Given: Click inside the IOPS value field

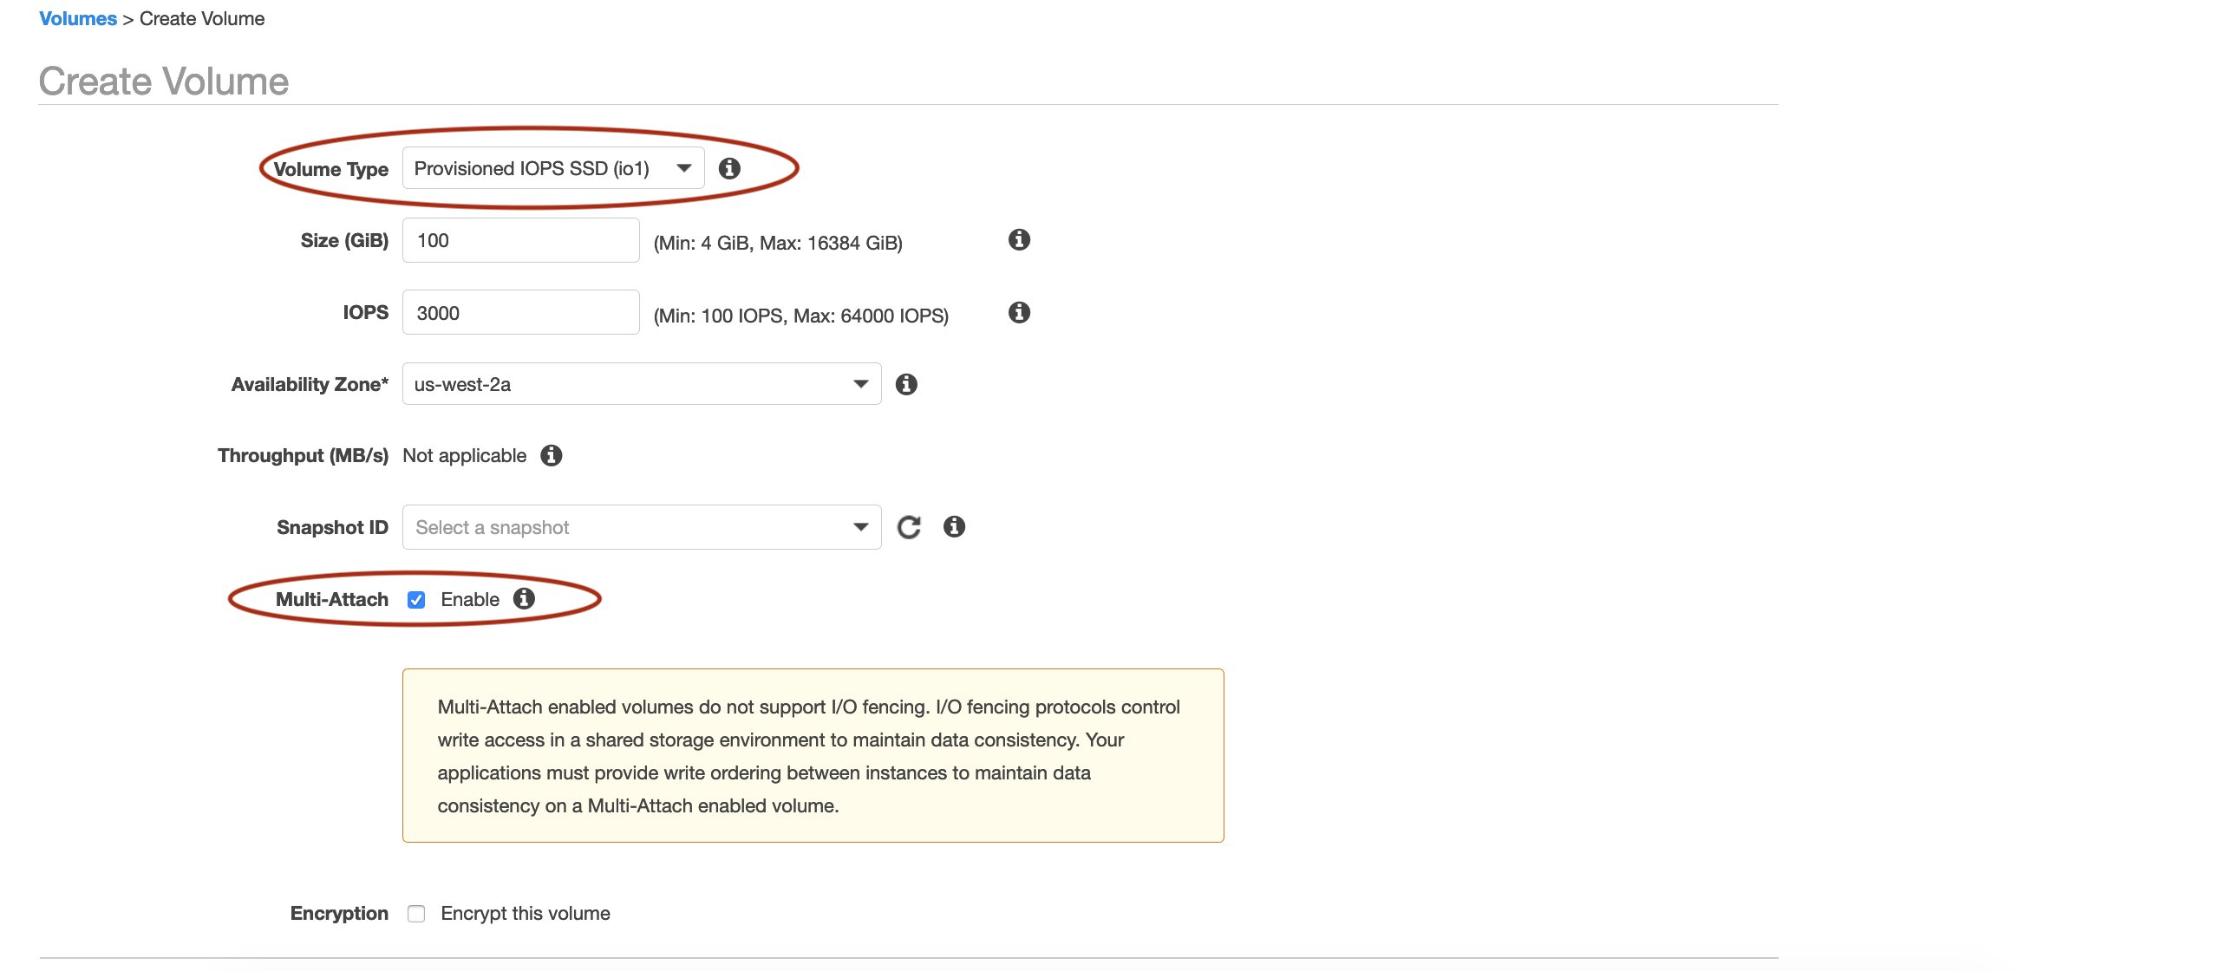Looking at the screenshot, I should [520, 312].
